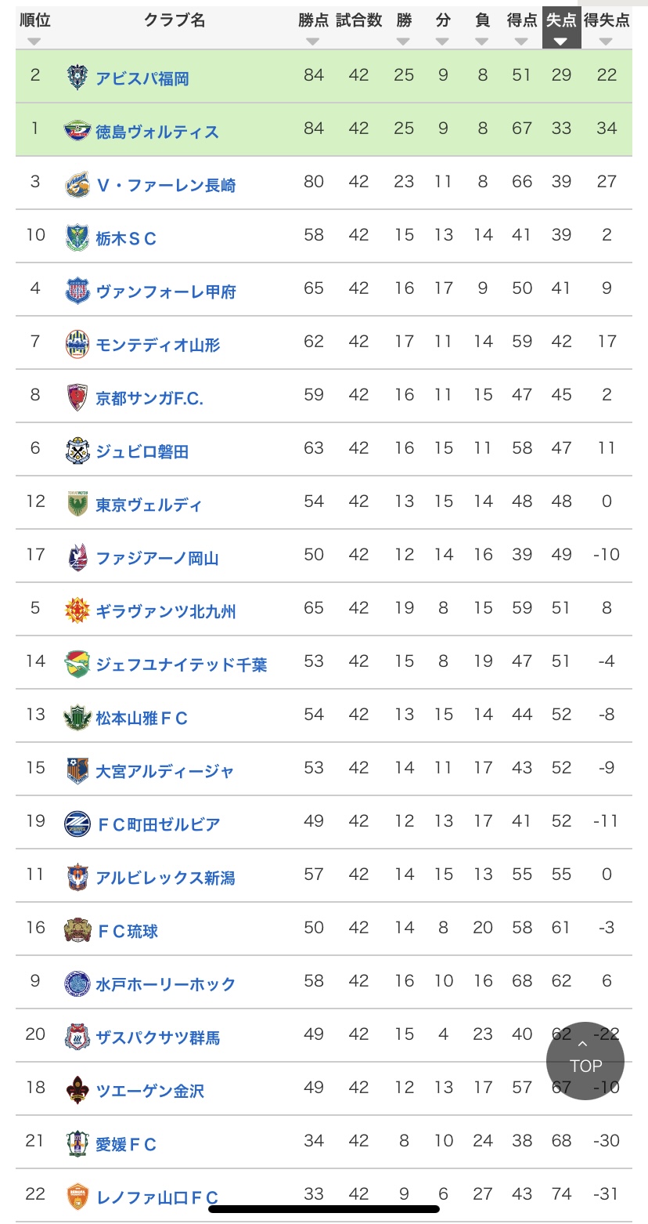
Task: Sort by 試合数 matches played header
Action: tap(358, 28)
